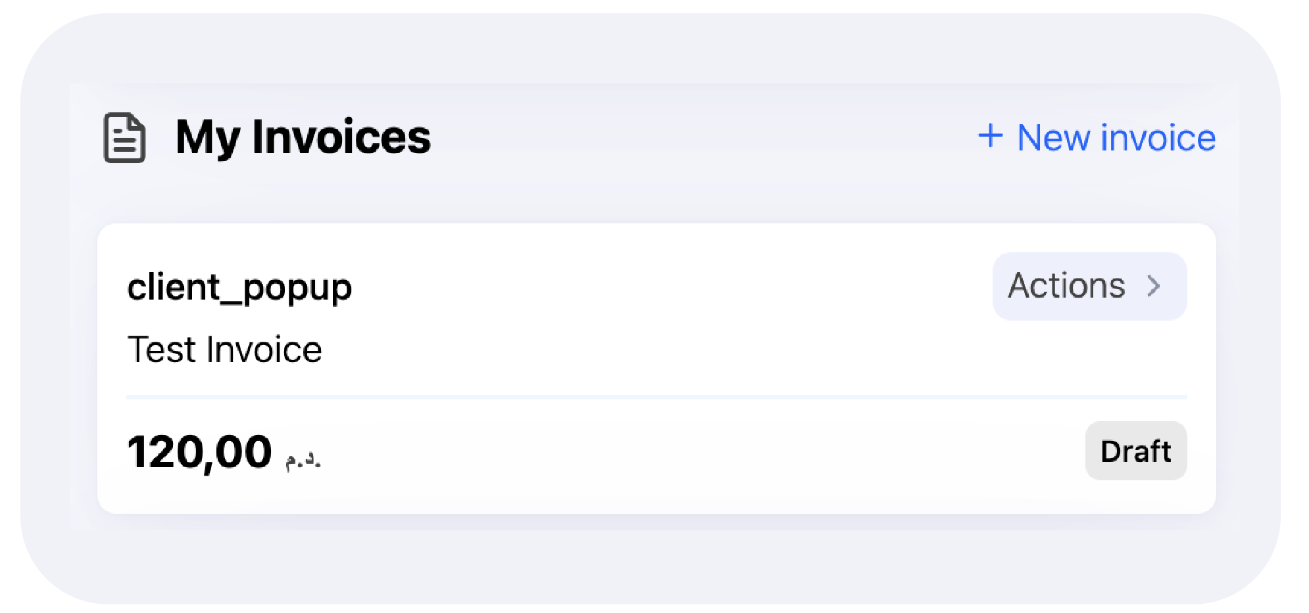The width and height of the screenshot is (1309, 613).
Task: Click the word invoice in New invoice
Action: click(1158, 137)
